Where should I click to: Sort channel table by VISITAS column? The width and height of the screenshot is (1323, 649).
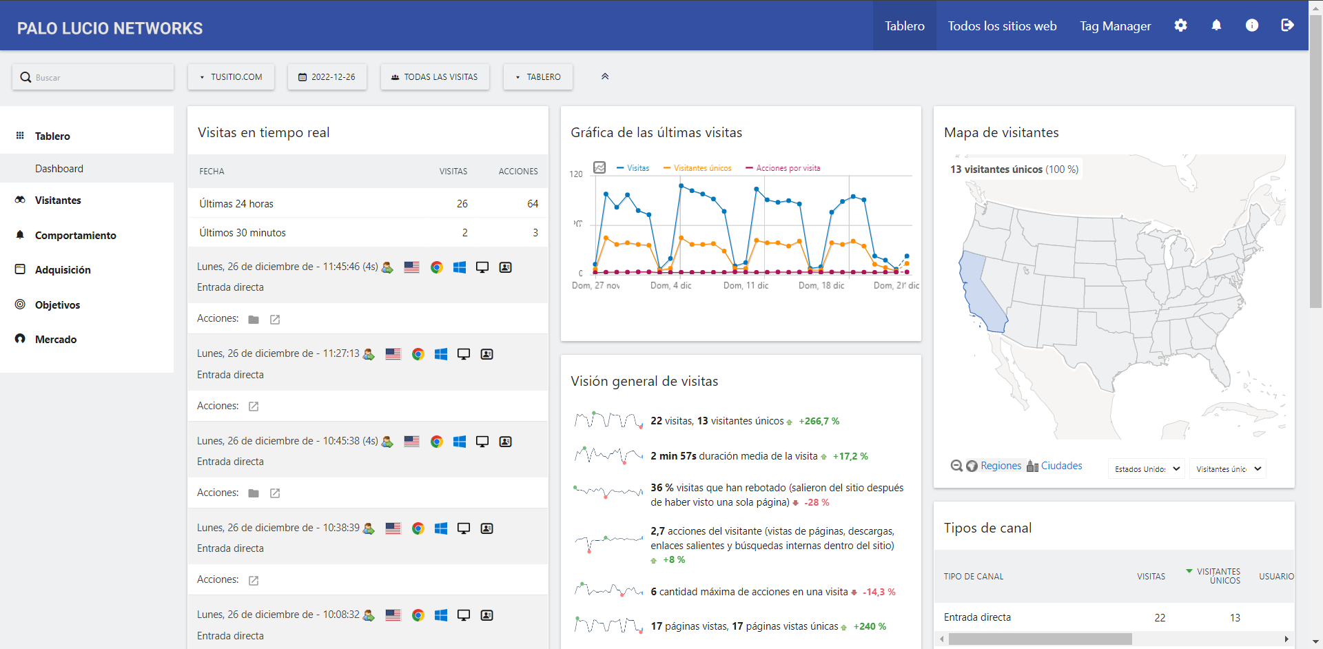[x=1151, y=577]
